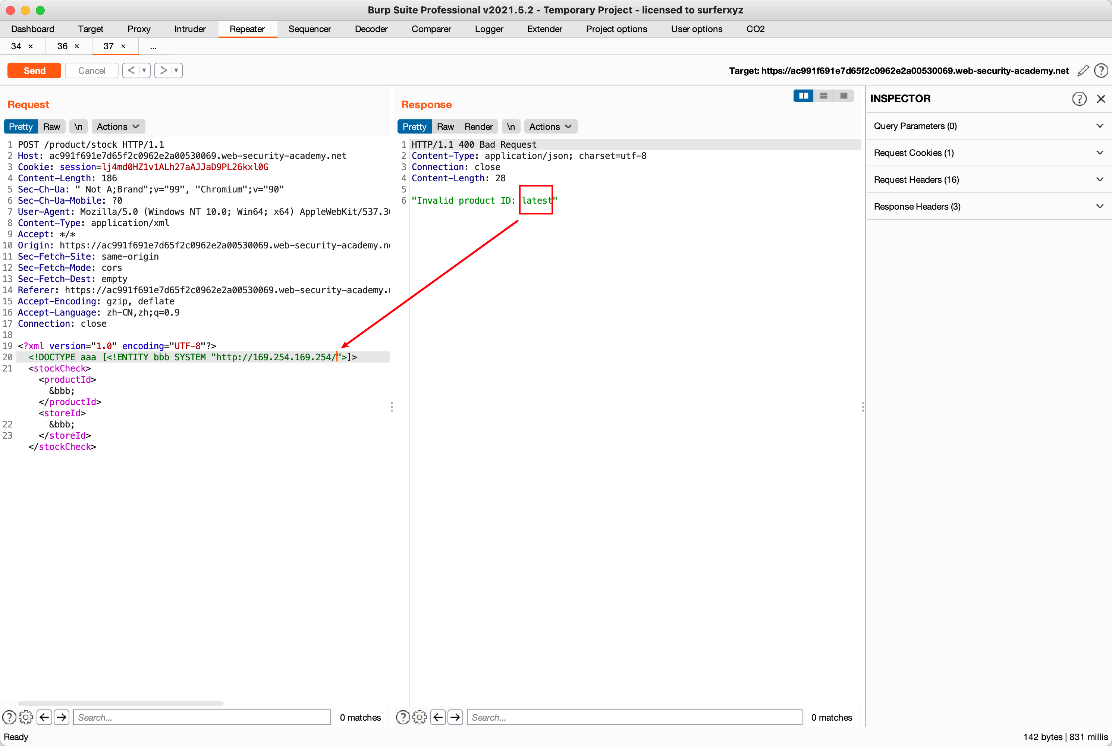Open the Proxy tab

coord(139,29)
